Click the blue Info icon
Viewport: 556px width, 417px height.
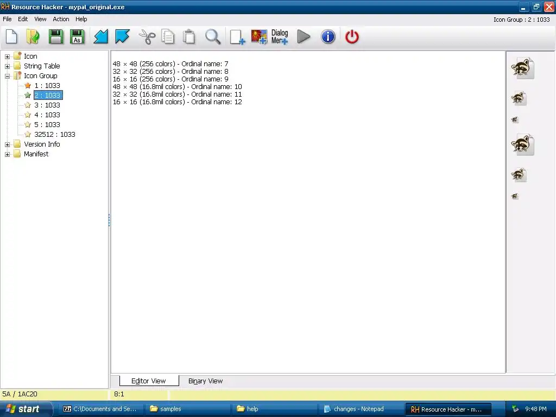click(328, 36)
